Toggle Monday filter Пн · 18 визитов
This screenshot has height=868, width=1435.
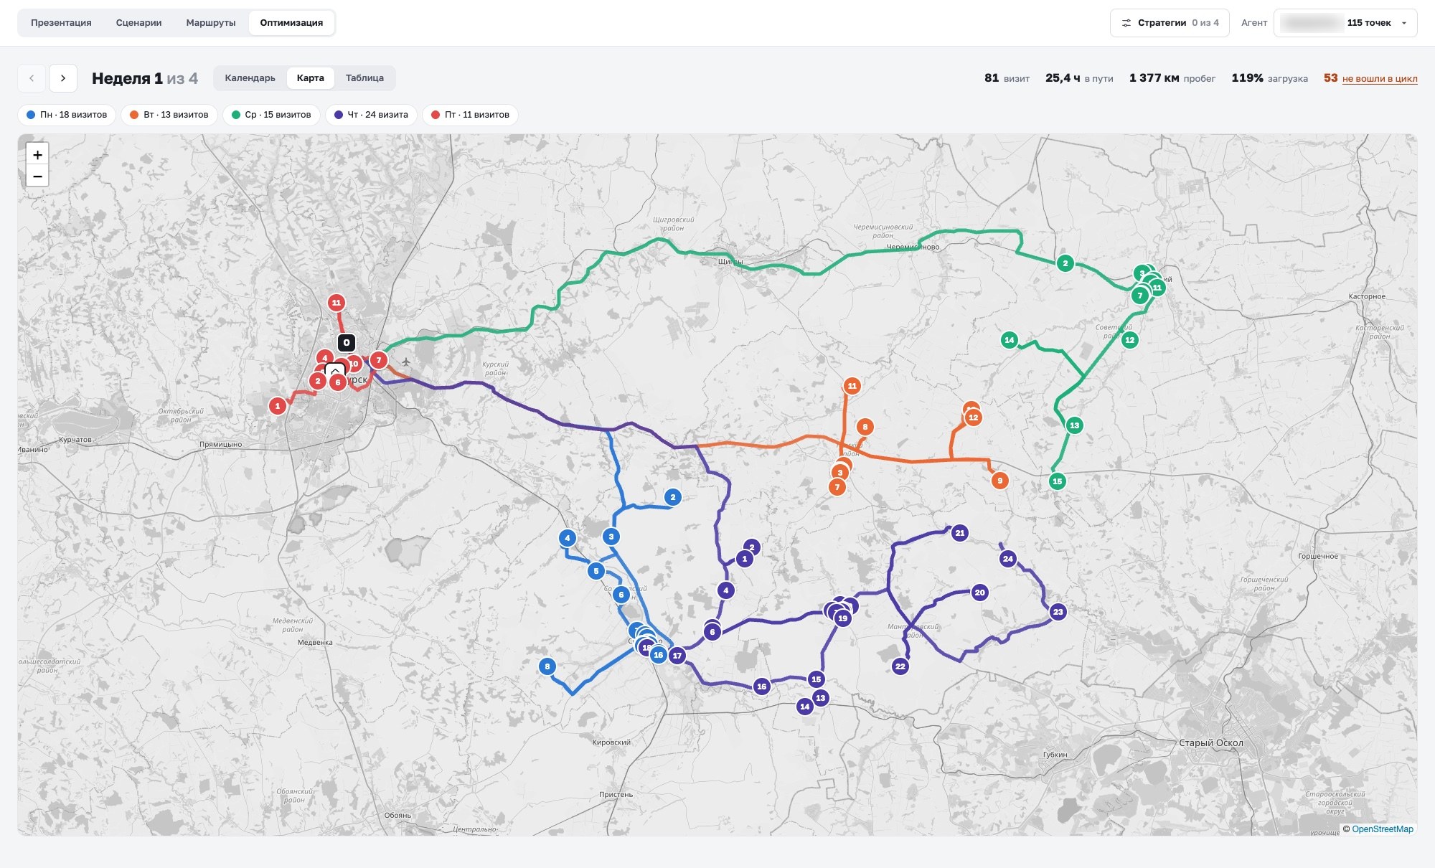[x=67, y=115]
